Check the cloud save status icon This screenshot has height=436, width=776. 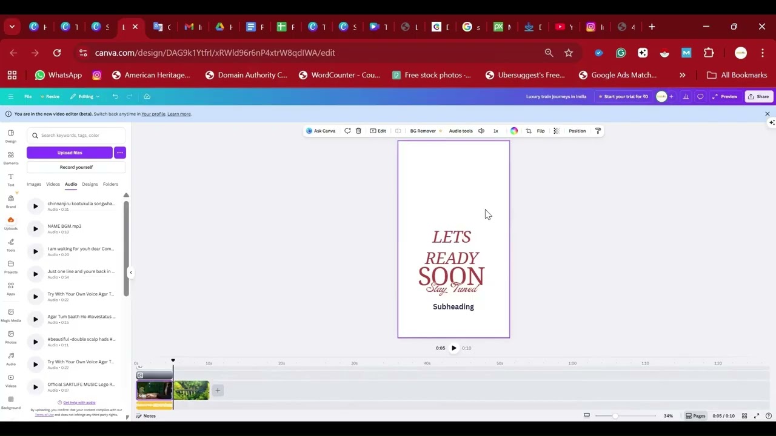[147, 96]
